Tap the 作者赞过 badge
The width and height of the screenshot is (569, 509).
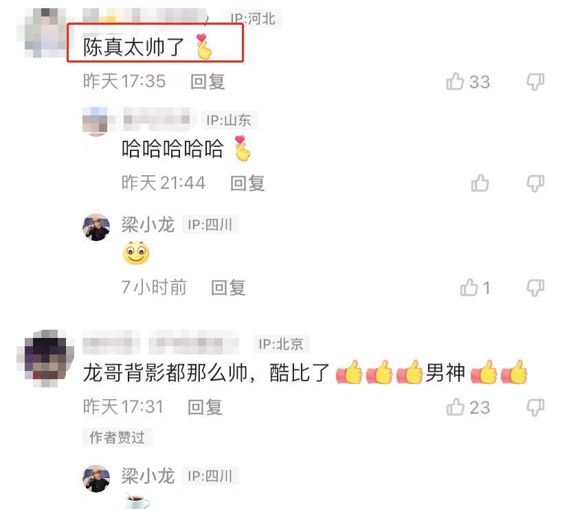pos(118,437)
